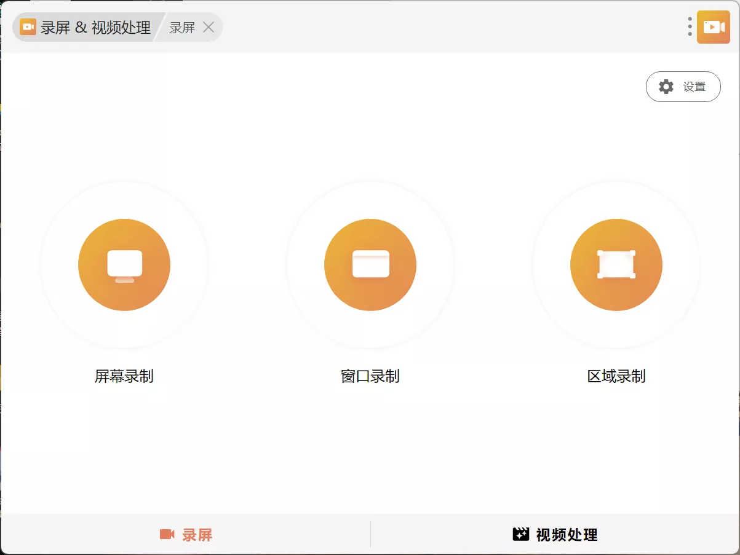This screenshot has height=555, width=740.
Task: Click the 屏幕录制 text label
Action: click(x=124, y=376)
